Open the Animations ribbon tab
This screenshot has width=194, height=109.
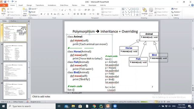[x=52, y=5]
